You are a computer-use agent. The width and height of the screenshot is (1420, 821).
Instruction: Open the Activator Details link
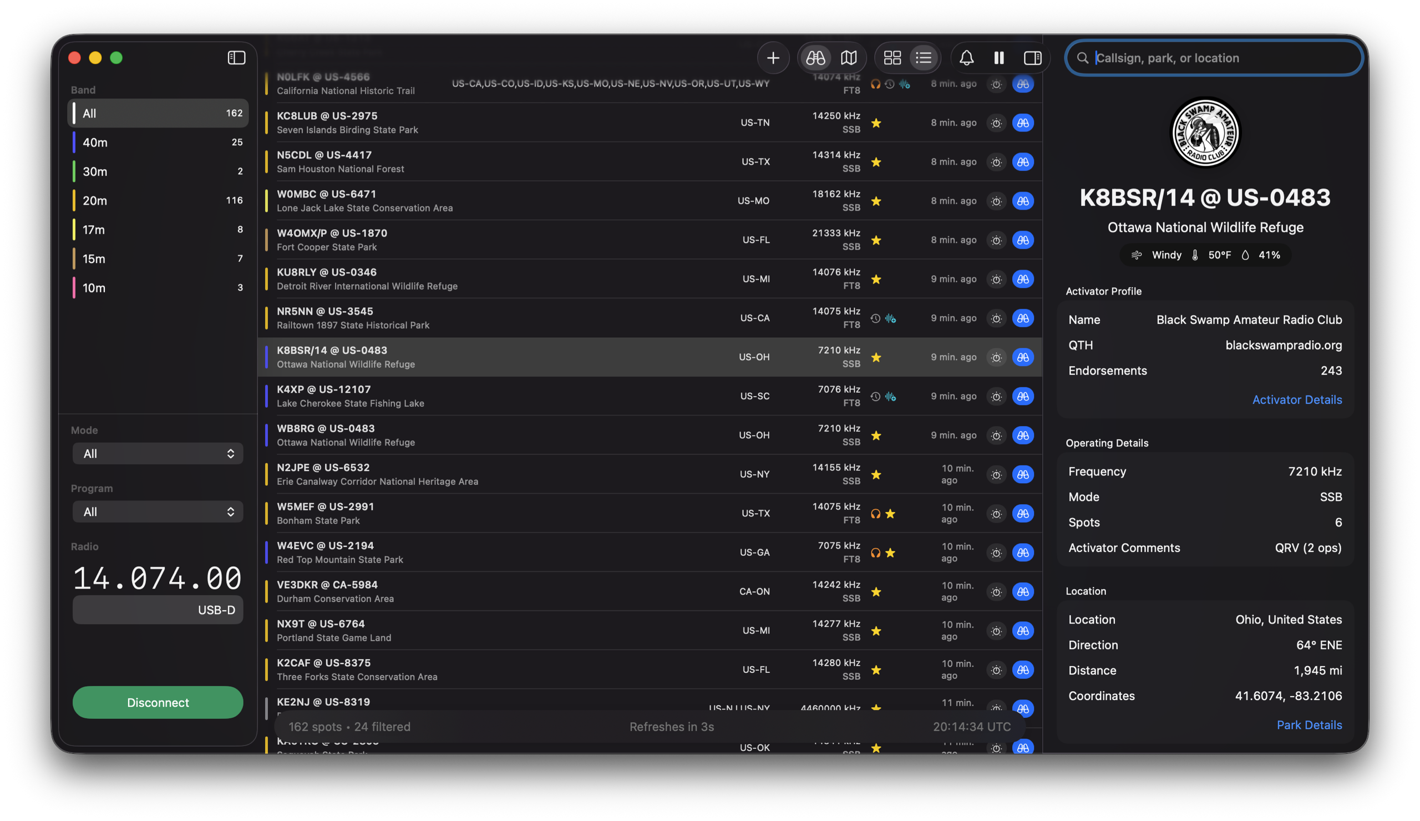[1297, 399]
